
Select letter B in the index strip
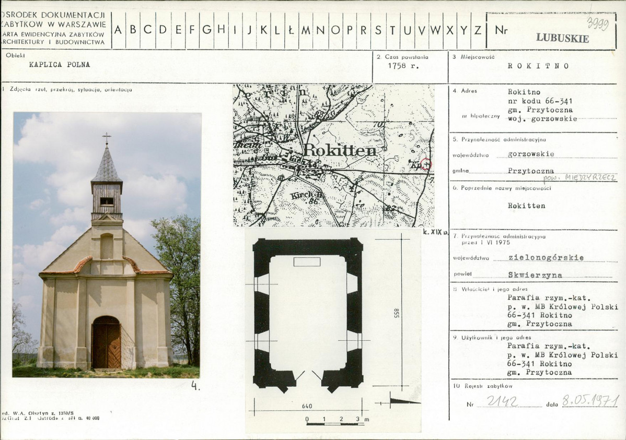[133, 30]
